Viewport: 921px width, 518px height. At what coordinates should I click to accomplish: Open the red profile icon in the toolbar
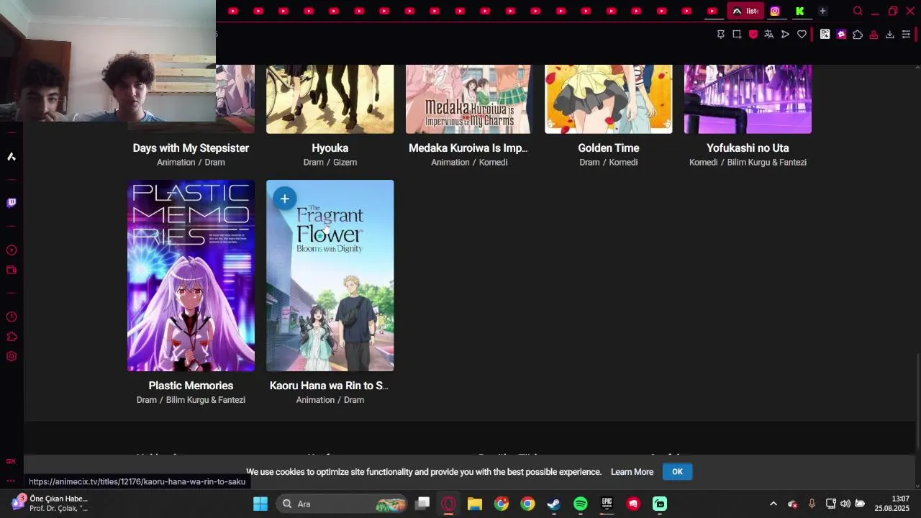point(874,35)
